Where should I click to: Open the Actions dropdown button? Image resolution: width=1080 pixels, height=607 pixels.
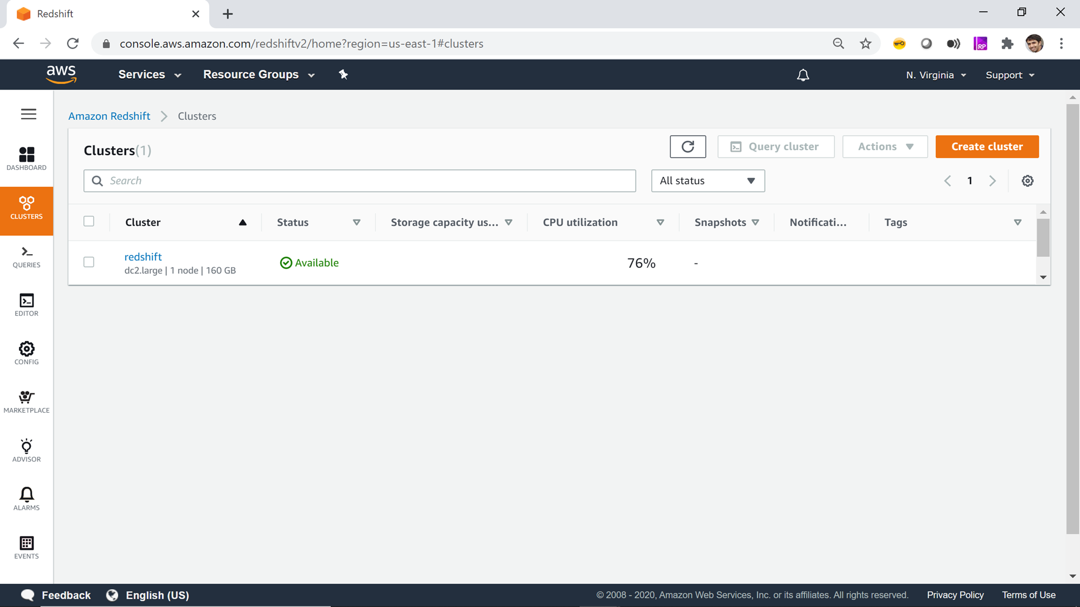point(885,147)
